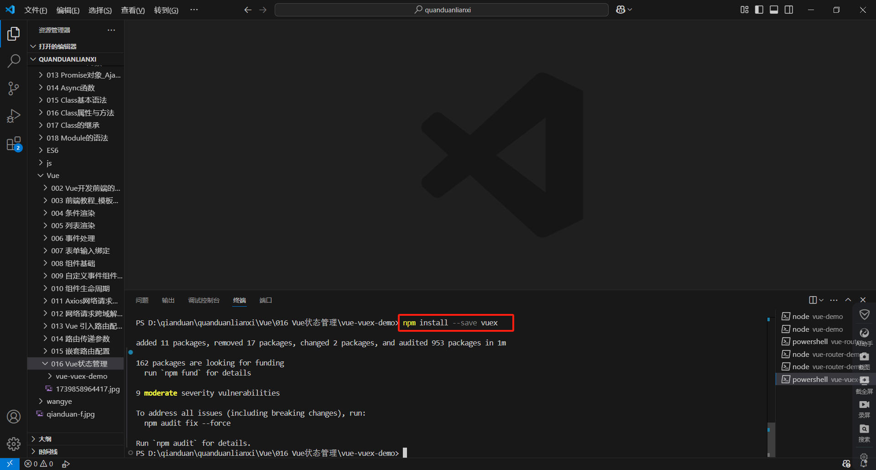Open the Customize Layout icon
Viewport: 876px width, 470px height.
tap(744, 10)
